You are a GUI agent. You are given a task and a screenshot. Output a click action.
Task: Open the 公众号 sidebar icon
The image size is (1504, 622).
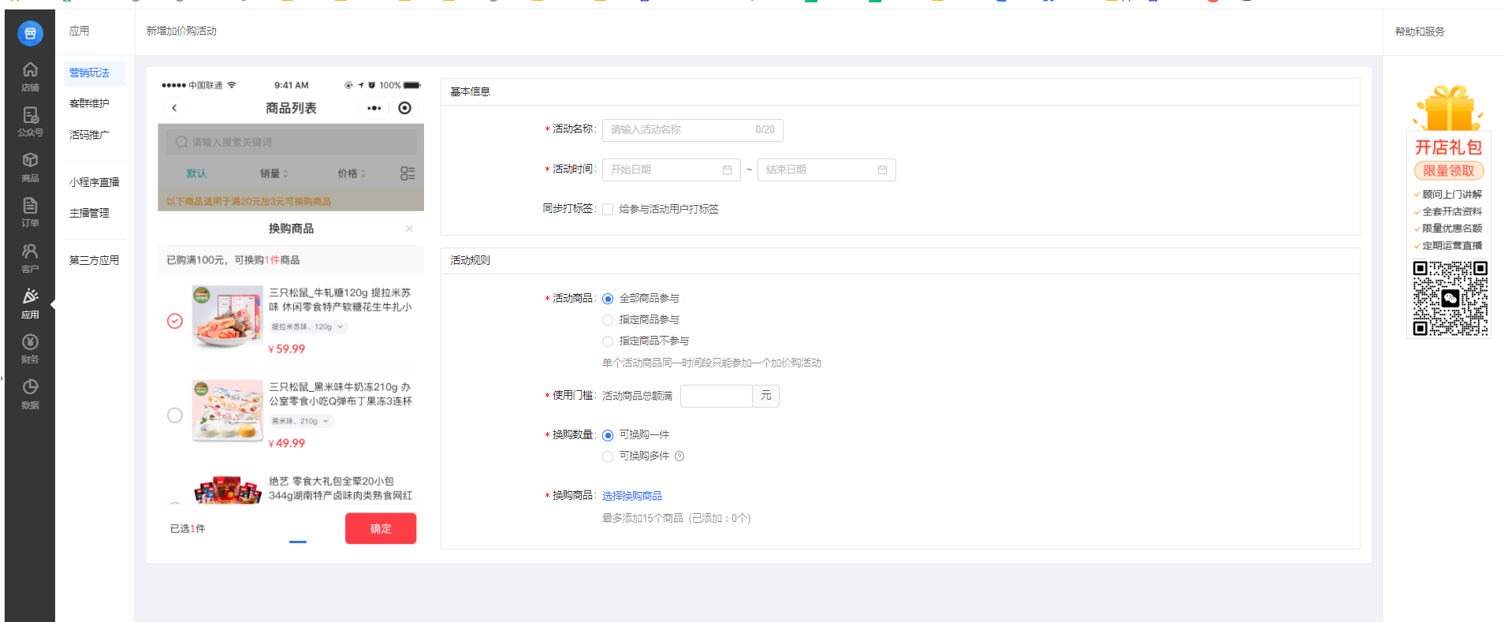click(30, 121)
